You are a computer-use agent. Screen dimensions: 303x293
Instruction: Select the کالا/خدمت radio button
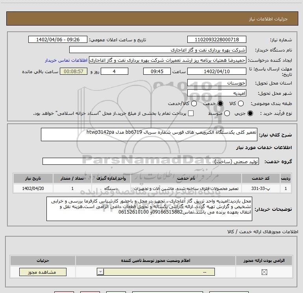click(x=194, y=103)
